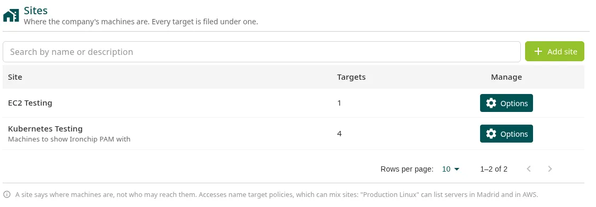Image resolution: width=596 pixels, height=207 pixels.
Task: Click the footer note about sites and accesses
Action: (277, 195)
